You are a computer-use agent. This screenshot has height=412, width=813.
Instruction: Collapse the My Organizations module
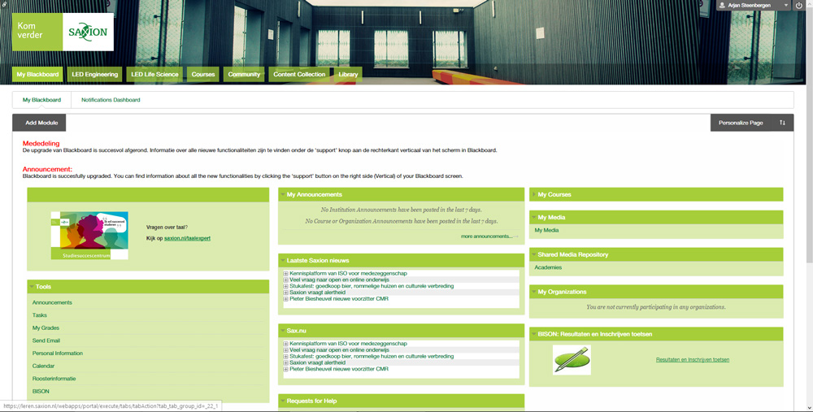(x=533, y=293)
